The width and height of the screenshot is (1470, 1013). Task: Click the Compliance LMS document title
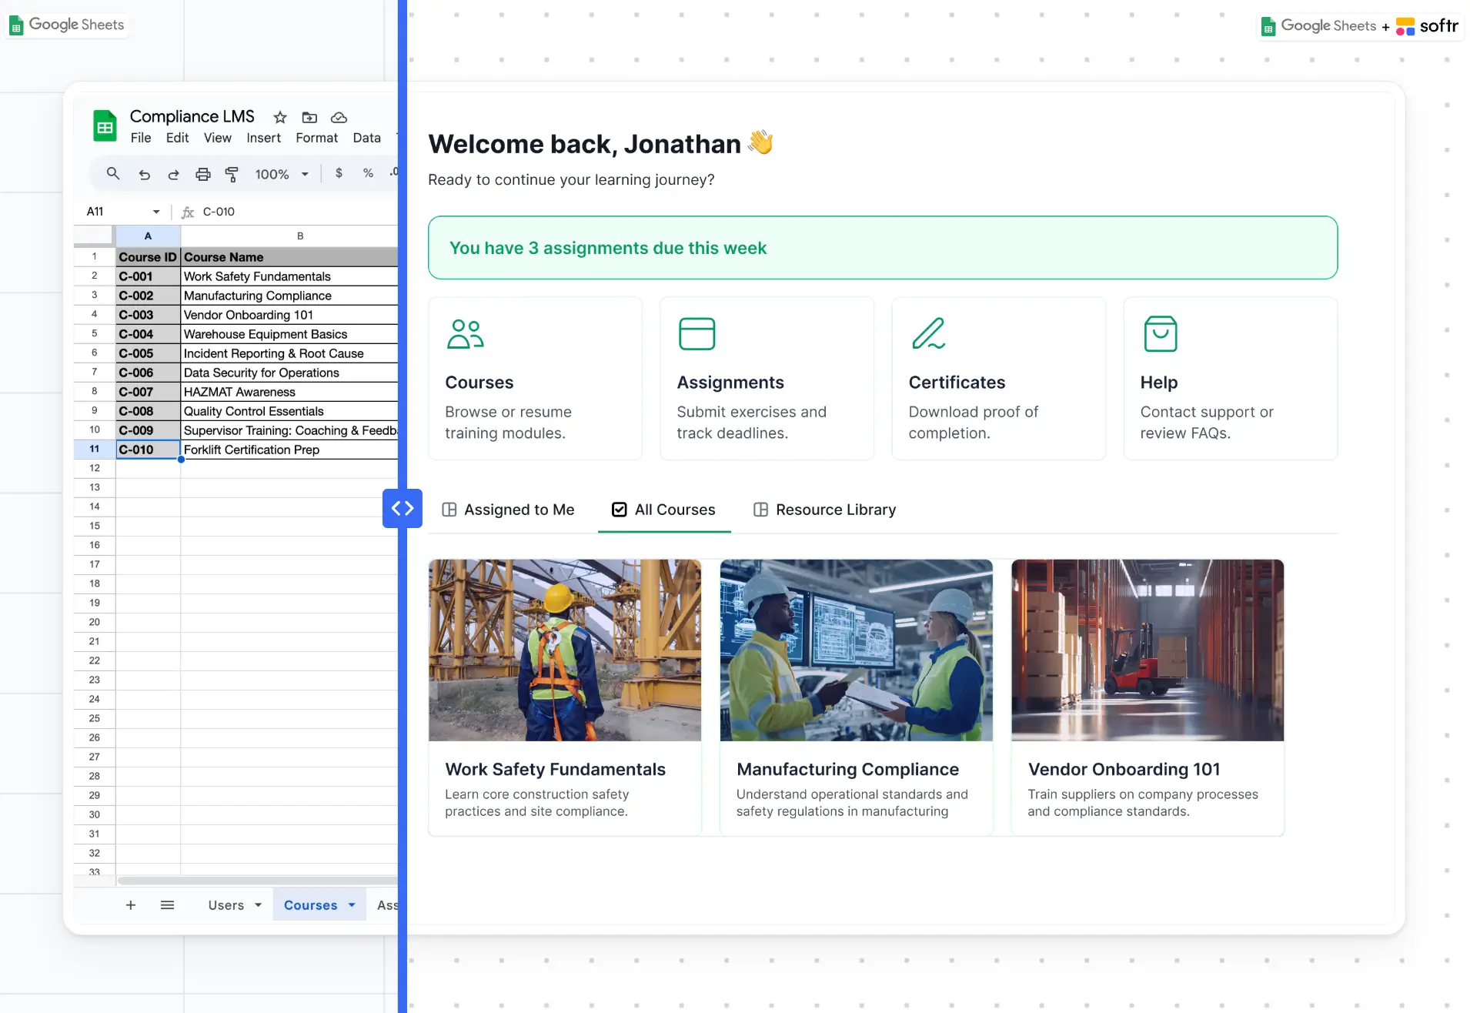pos(192,116)
